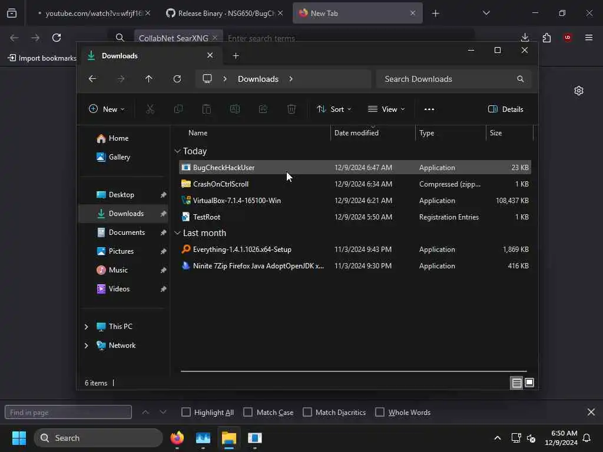Click the Delete trash icon in Explorer
The width and height of the screenshot is (603, 452).
pos(291,109)
